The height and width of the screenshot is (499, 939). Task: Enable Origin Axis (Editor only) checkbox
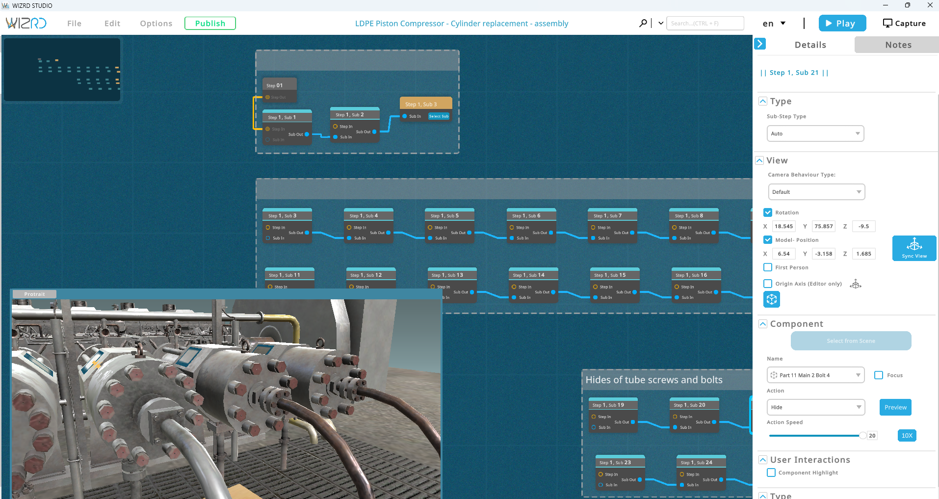[x=768, y=284]
